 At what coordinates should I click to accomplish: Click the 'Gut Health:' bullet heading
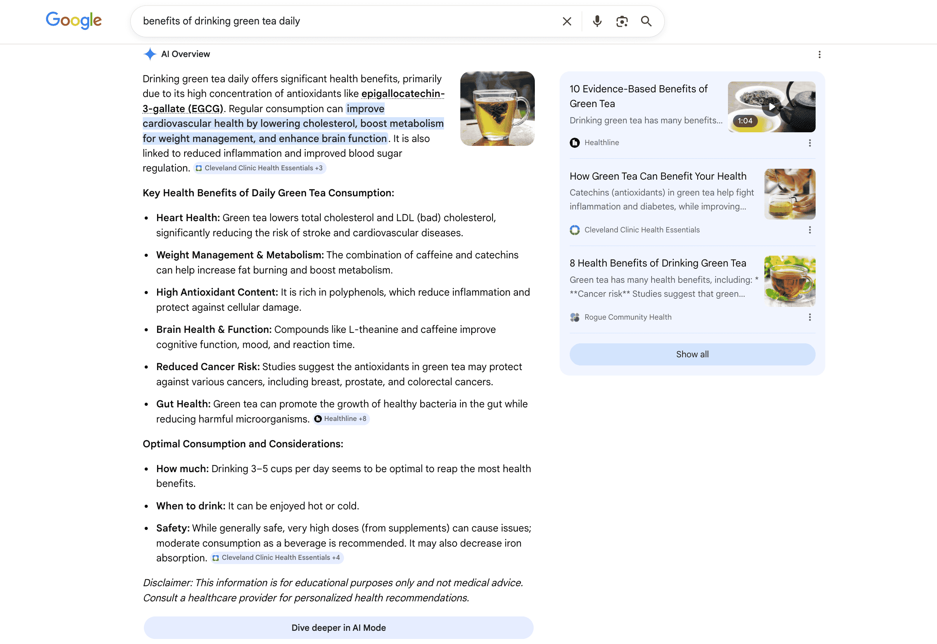(183, 404)
